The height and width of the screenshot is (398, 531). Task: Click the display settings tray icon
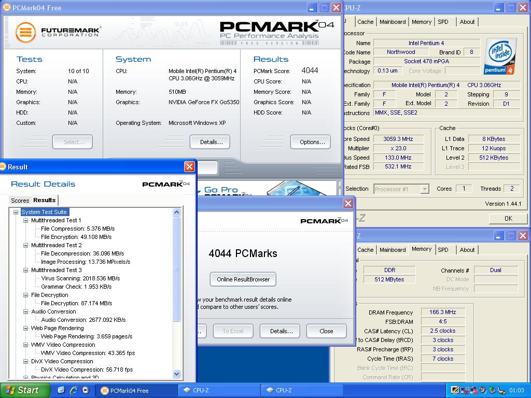point(455,391)
